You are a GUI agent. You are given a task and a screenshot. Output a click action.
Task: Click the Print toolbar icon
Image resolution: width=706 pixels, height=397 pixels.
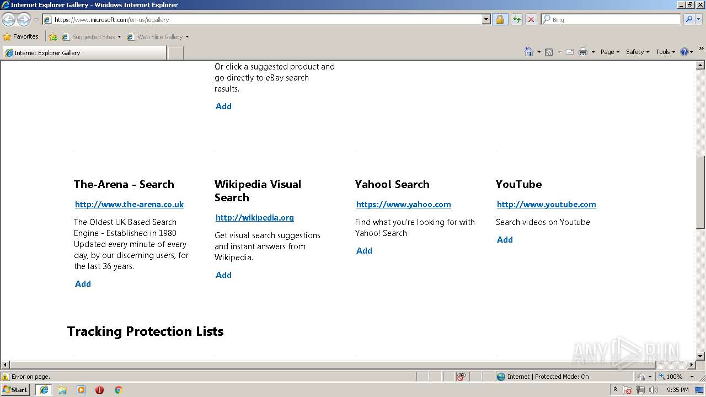point(583,52)
